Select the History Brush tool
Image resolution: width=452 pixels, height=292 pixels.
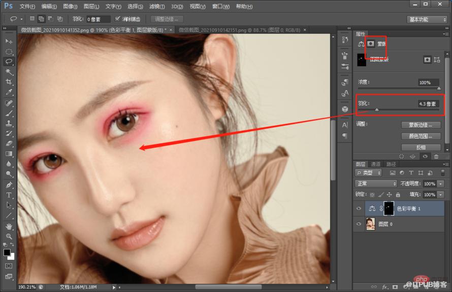click(9, 133)
